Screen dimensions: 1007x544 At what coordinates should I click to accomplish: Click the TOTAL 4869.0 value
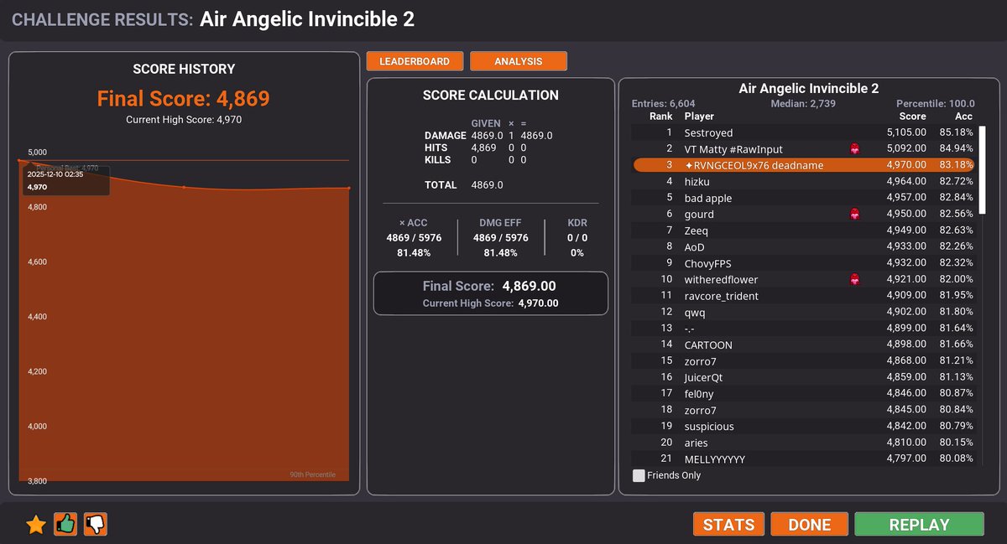[x=488, y=185]
